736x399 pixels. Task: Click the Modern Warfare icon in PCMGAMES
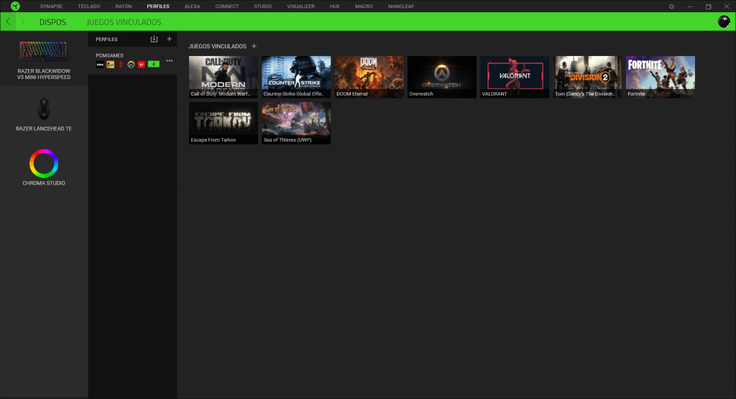pyautogui.click(x=100, y=65)
